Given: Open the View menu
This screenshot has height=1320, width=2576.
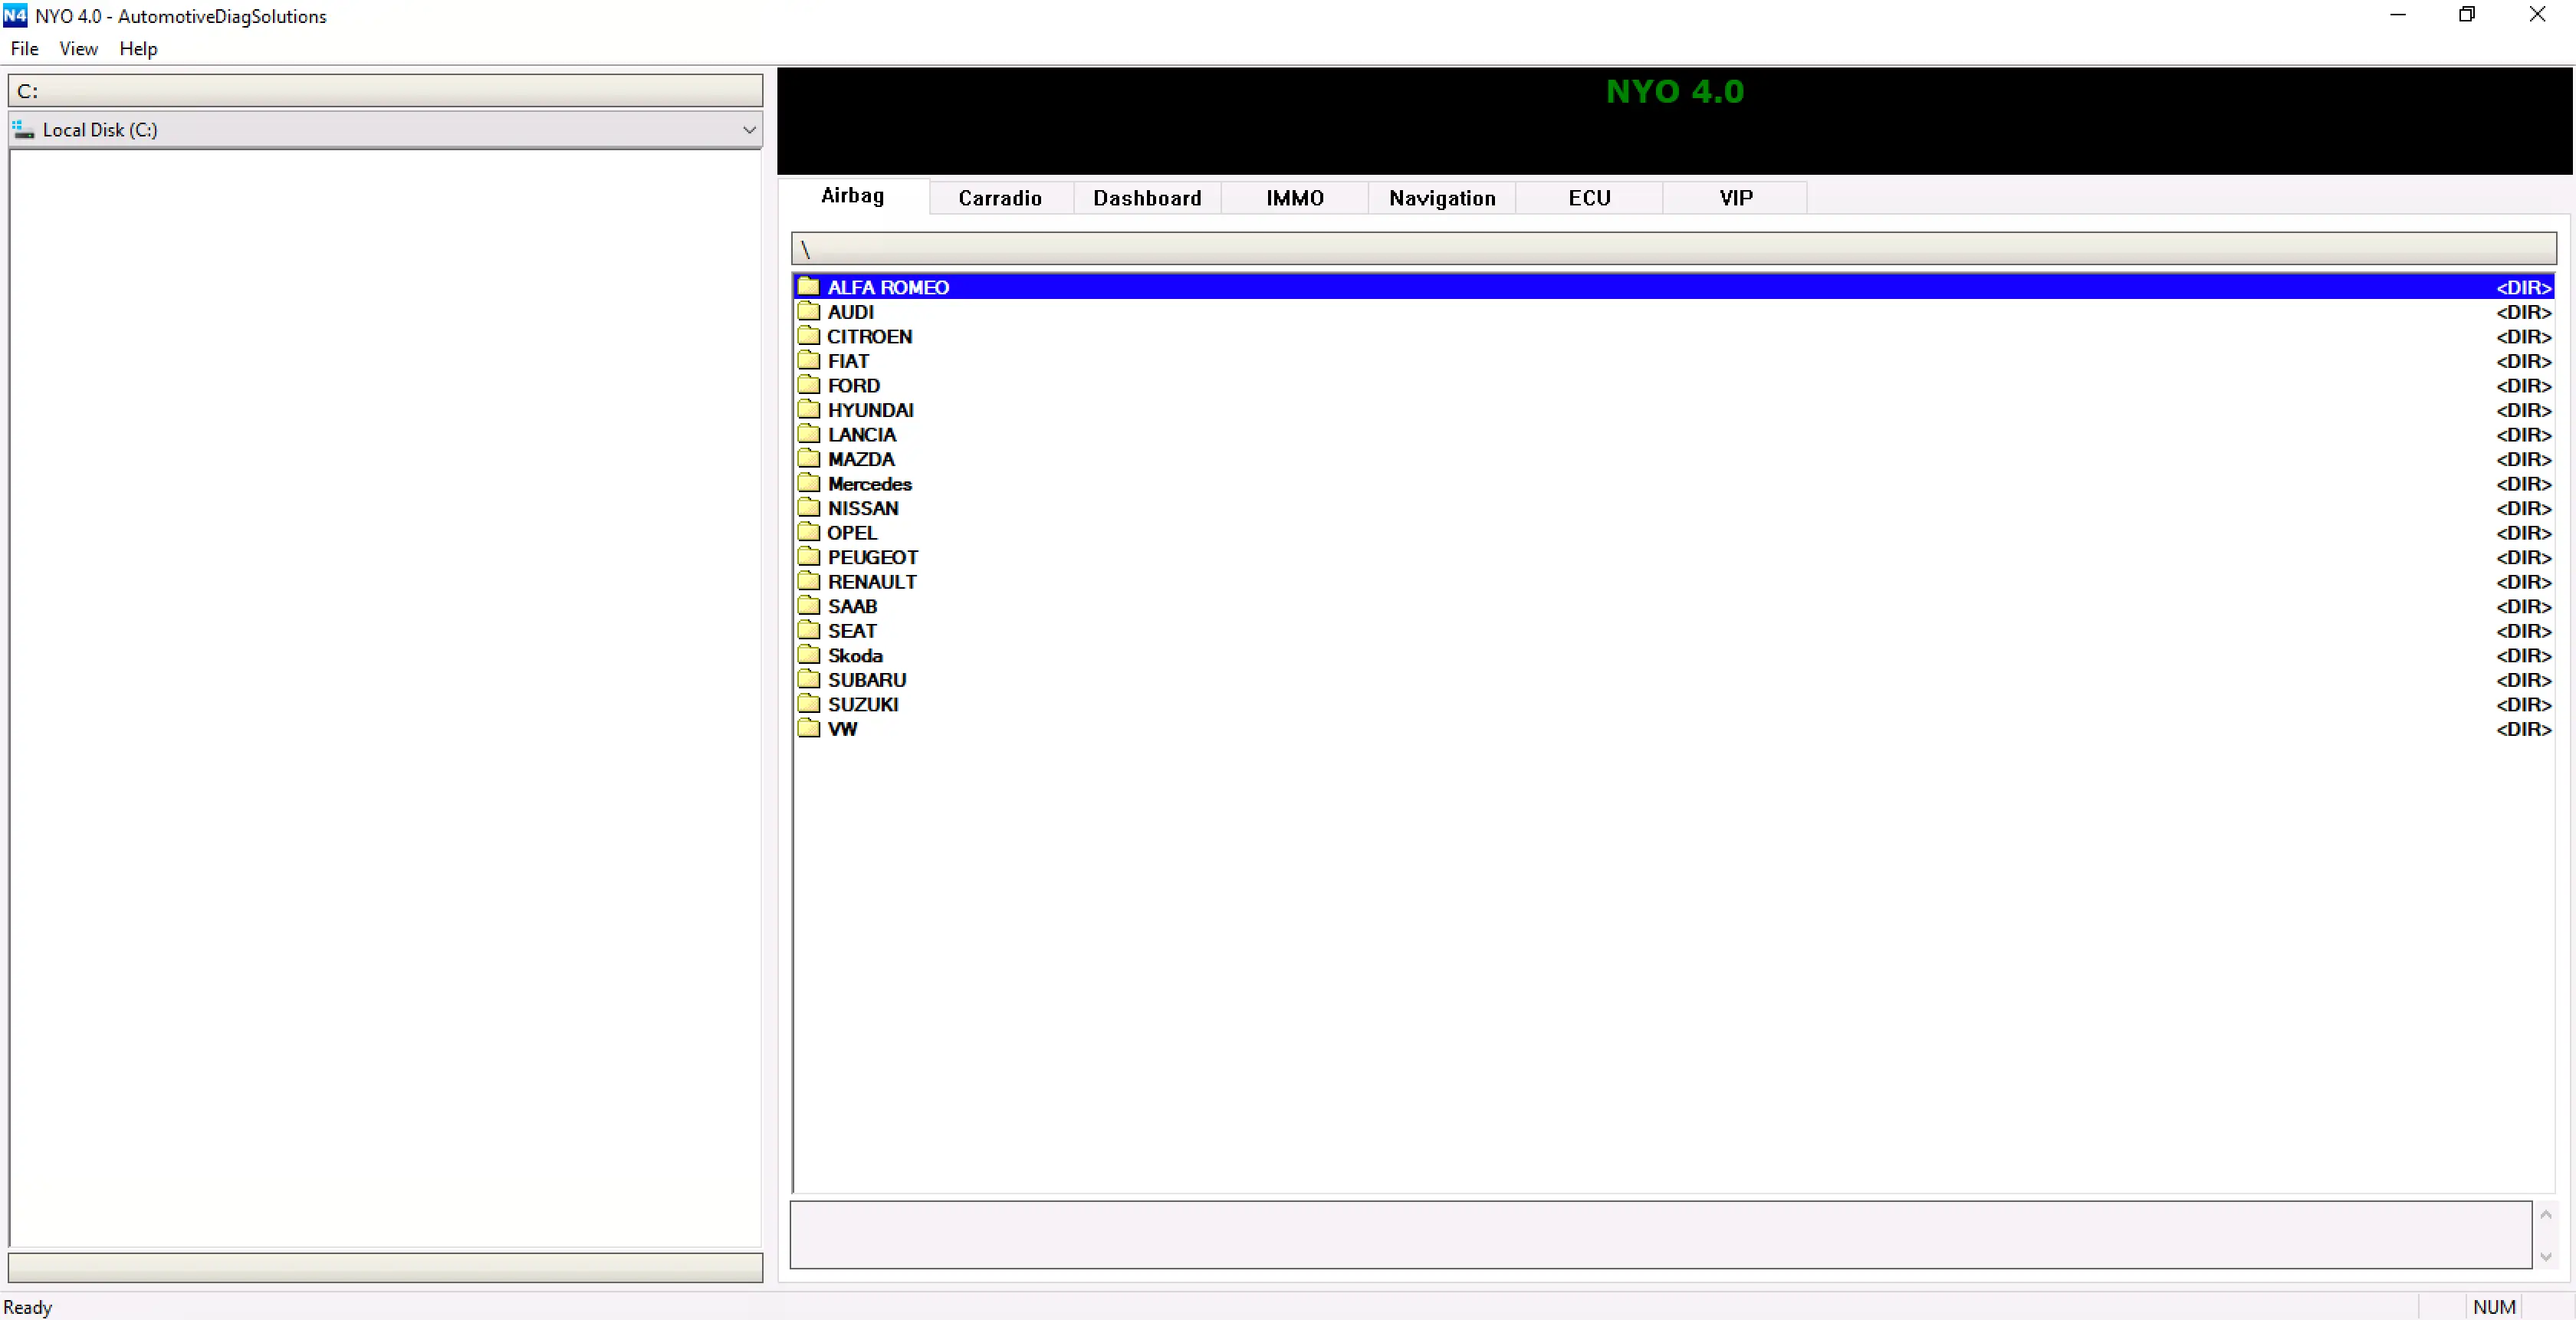Looking at the screenshot, I should [78, 48].
